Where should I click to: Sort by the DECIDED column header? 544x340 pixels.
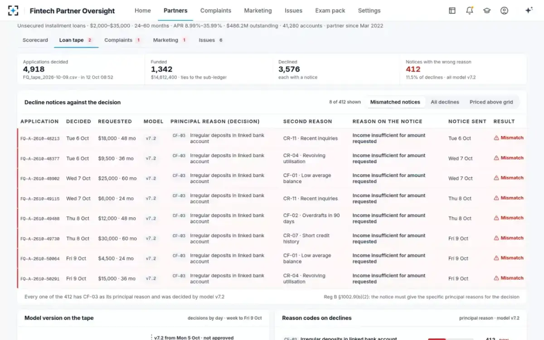[78, 121]
